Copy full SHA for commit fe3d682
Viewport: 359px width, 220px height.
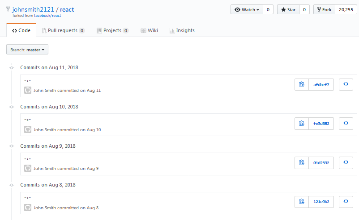(x=302, y=124)
